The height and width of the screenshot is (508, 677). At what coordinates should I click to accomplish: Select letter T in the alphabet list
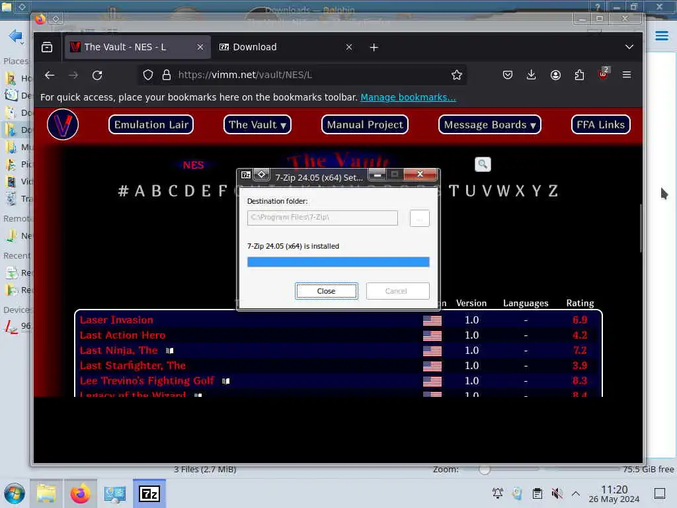tap(454, 190)
